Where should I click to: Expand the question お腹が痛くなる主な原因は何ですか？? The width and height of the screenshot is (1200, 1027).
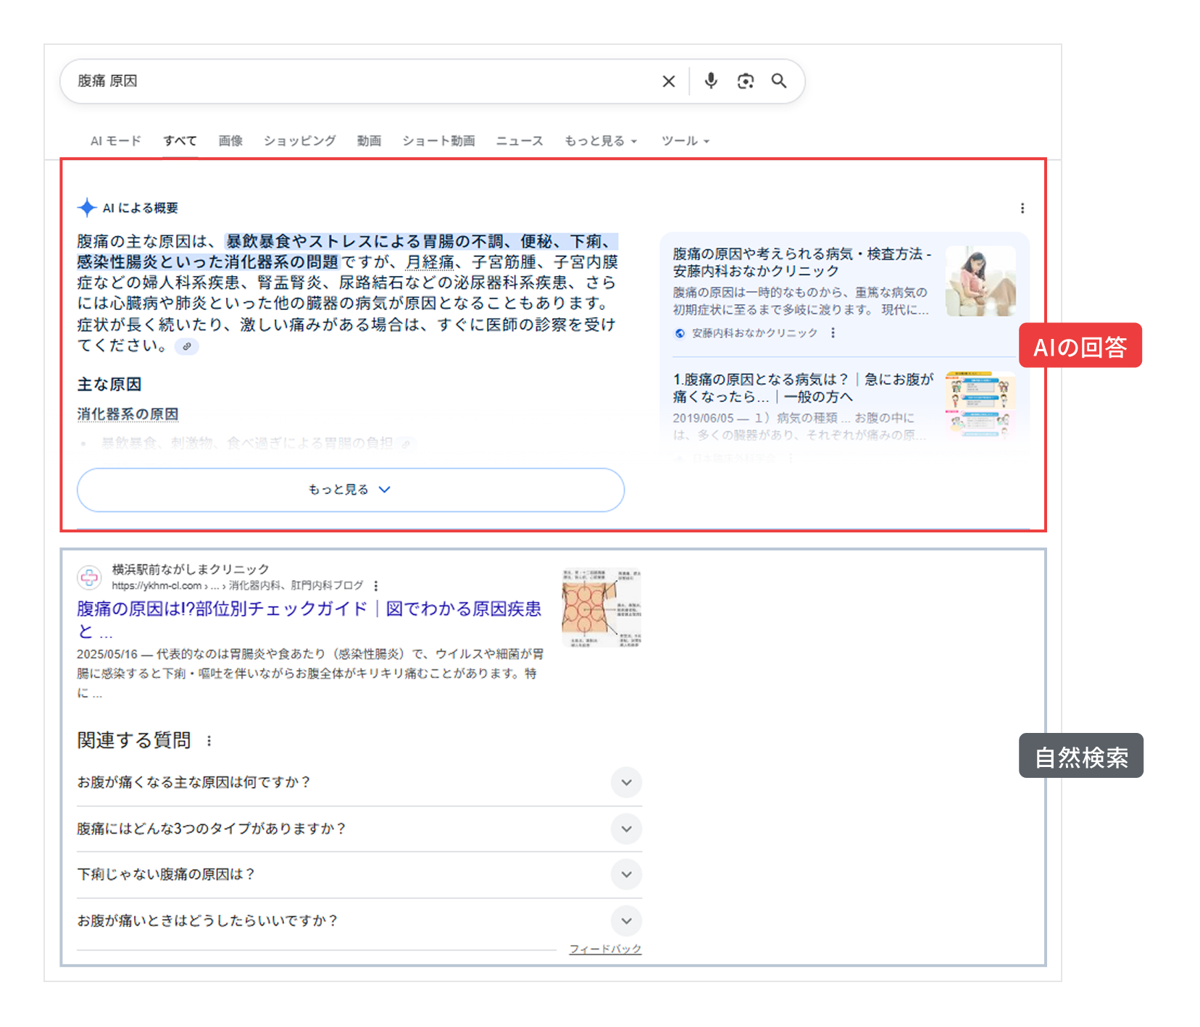[x=626, y=782]
